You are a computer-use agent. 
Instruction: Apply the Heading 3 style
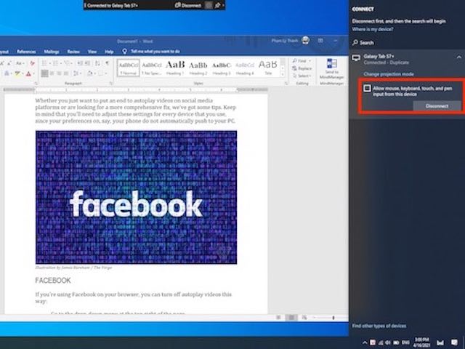pyautogui.click(x=221, y=68)
